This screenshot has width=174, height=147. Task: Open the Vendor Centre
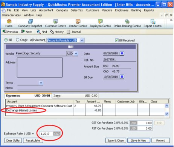click(78, 23)
